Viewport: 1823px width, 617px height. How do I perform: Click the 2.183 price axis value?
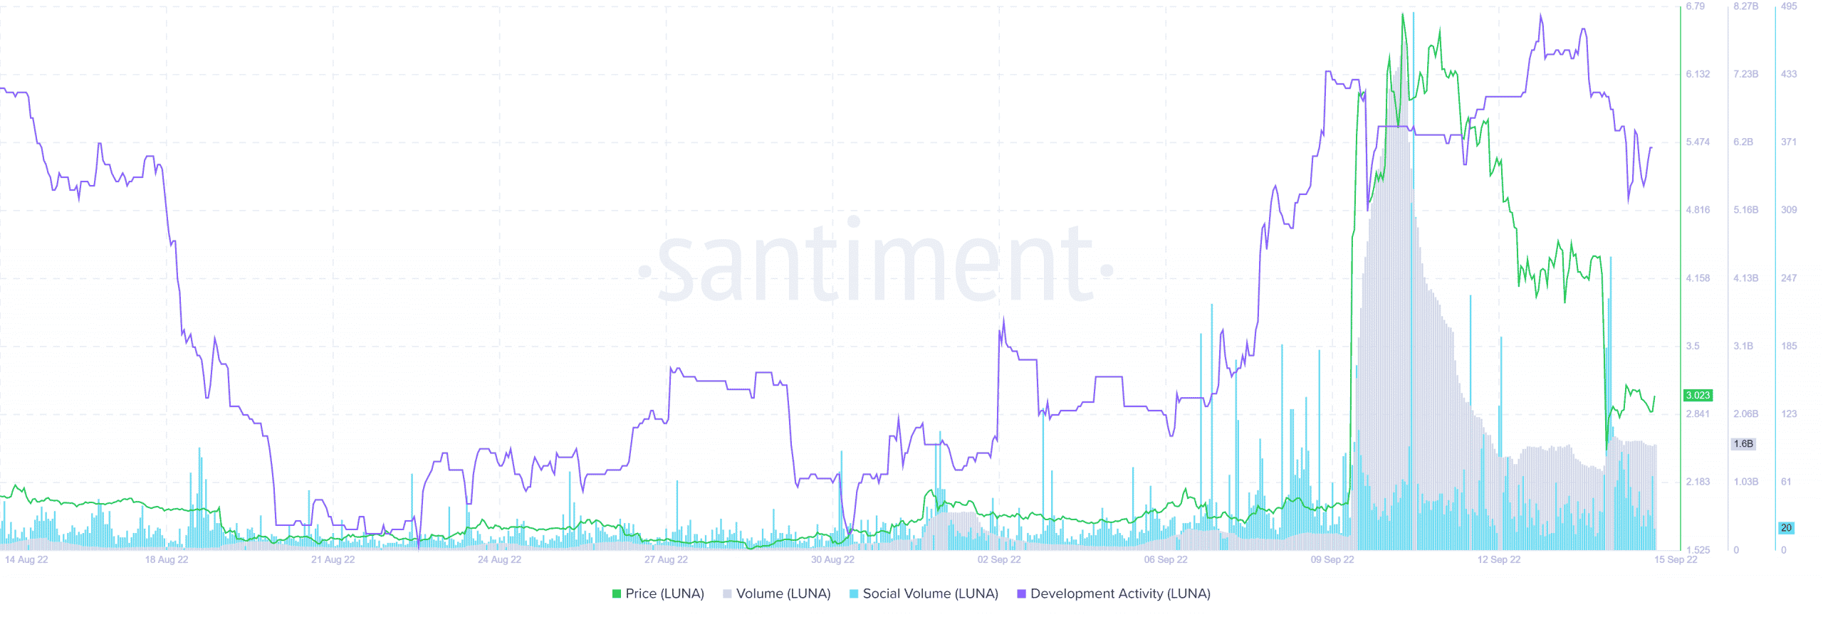[1698, 482]
